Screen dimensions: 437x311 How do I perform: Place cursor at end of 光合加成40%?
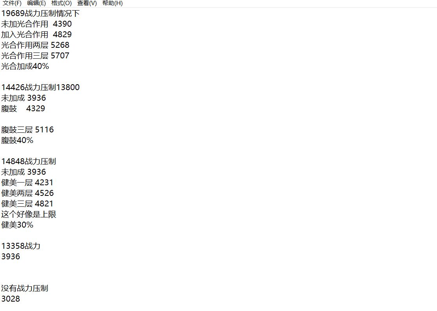point(49,66)
